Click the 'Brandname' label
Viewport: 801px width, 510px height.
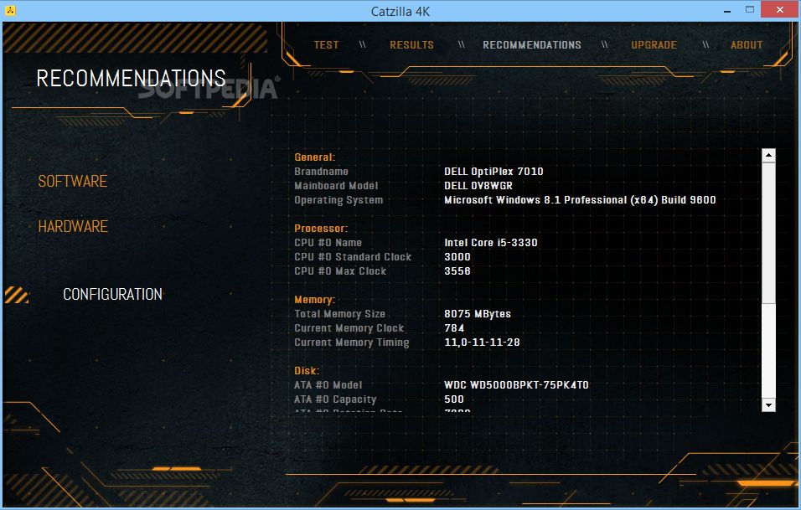(x=321, y=172)
